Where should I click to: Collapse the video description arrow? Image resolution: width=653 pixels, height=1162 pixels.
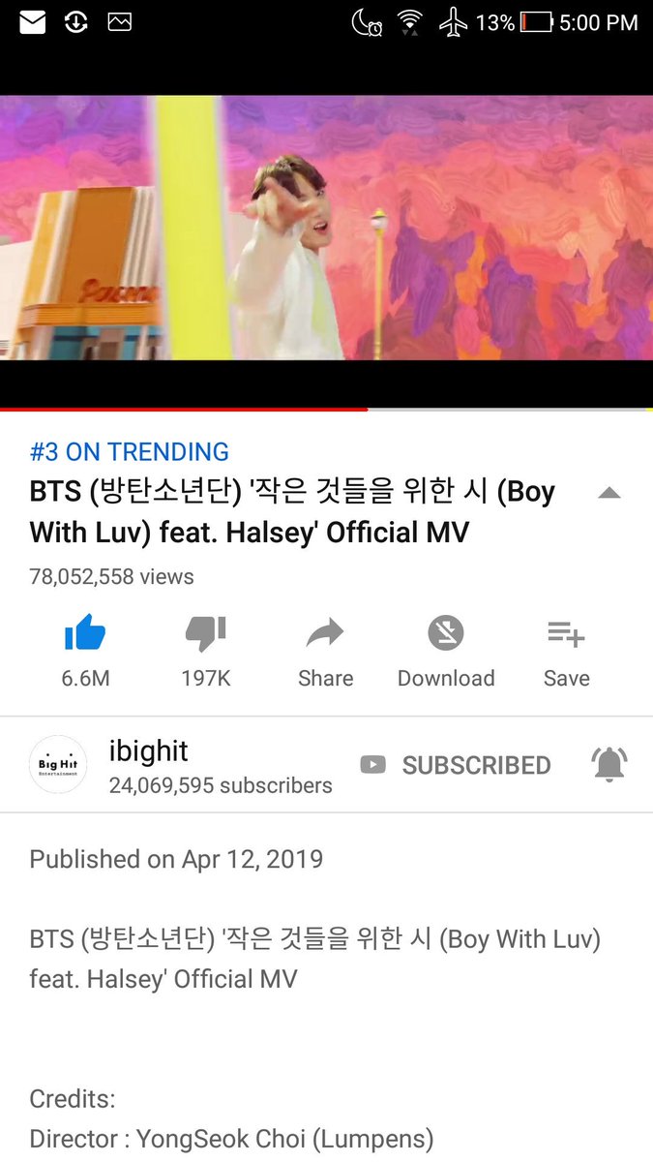[608, 493]
